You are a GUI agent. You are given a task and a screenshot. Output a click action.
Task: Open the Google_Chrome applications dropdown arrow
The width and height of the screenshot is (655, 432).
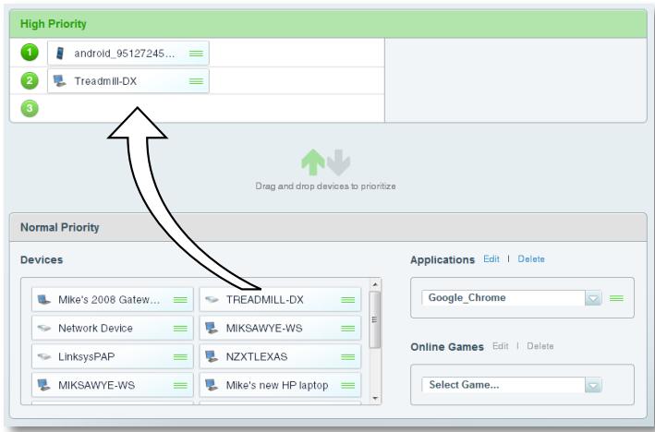tap(593, 298)
